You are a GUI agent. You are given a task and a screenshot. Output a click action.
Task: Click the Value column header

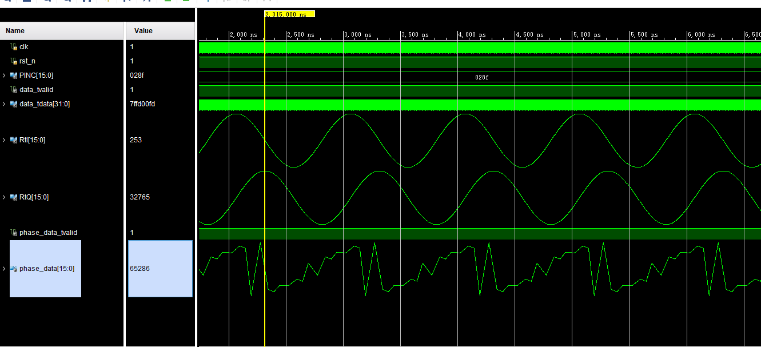coord(160,31)
